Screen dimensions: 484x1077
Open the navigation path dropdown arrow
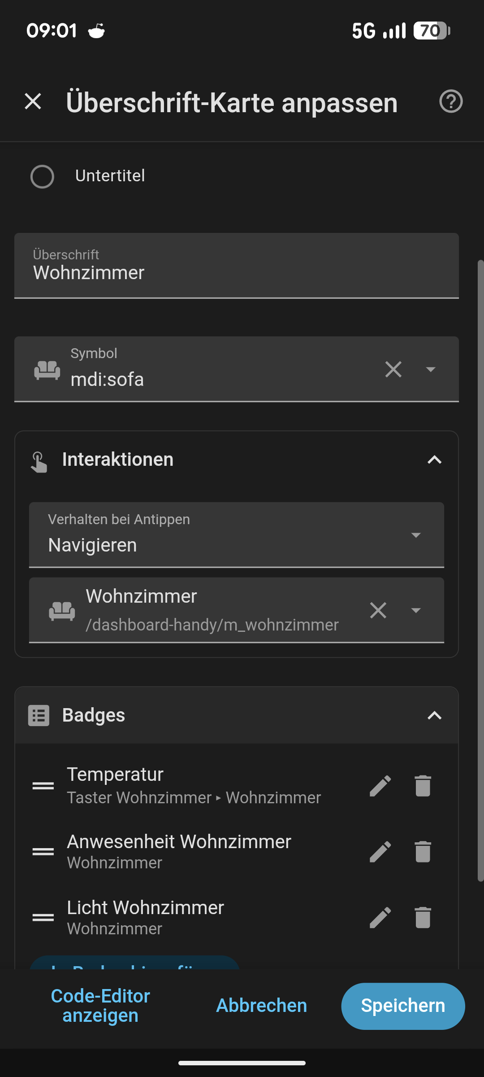[416, 610]
